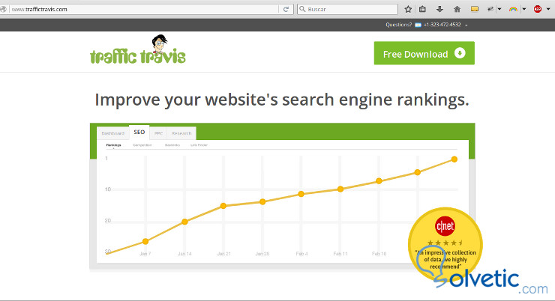Open the Competition sub-tab
555x301 pixels.
[142, 145]
